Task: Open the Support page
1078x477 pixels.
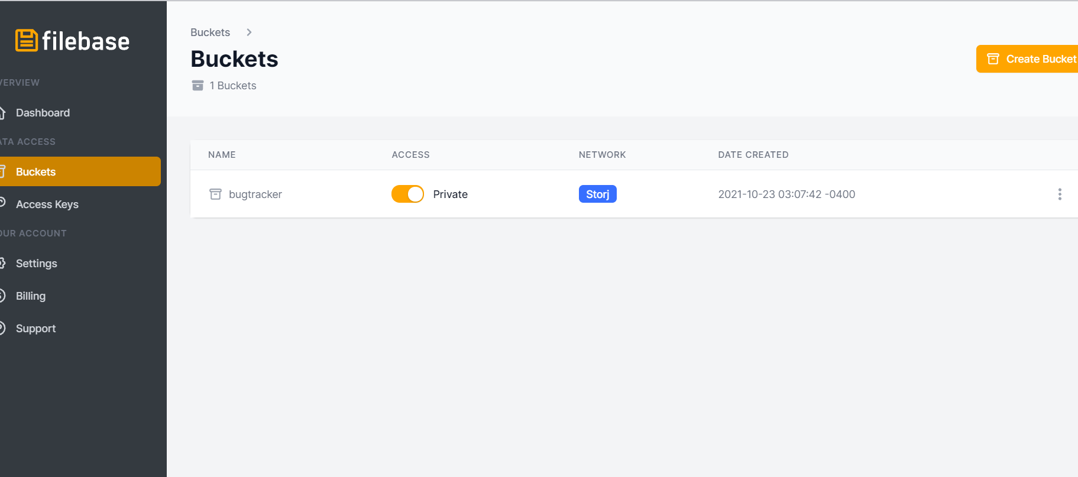Action: 35,329
